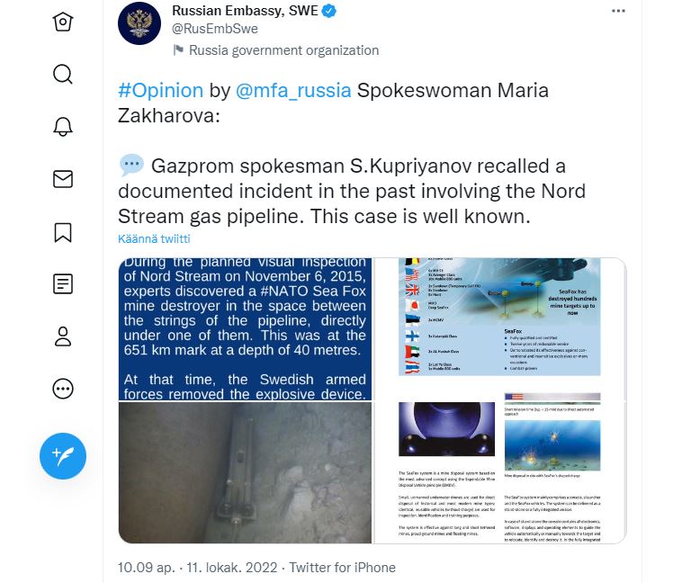Viewport: 691px width, 583px height.
Task: Open the More circle menu icon
Action: (63, 389)
